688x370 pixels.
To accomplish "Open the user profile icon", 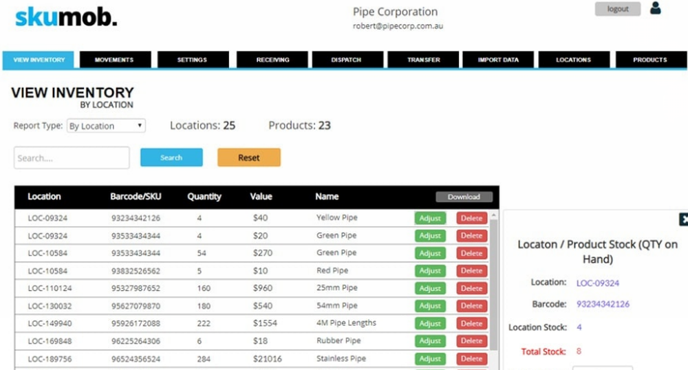I will 656,8.
